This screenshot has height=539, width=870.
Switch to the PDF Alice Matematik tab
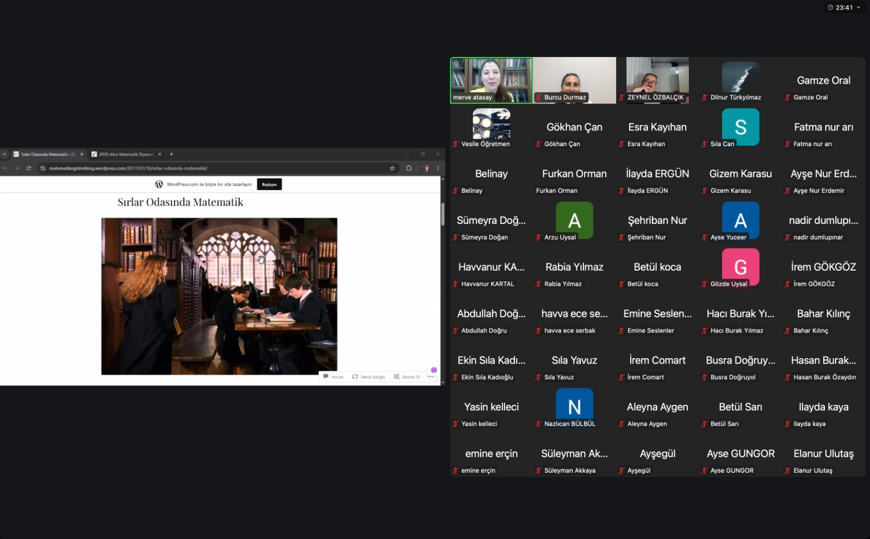(126, 154)
